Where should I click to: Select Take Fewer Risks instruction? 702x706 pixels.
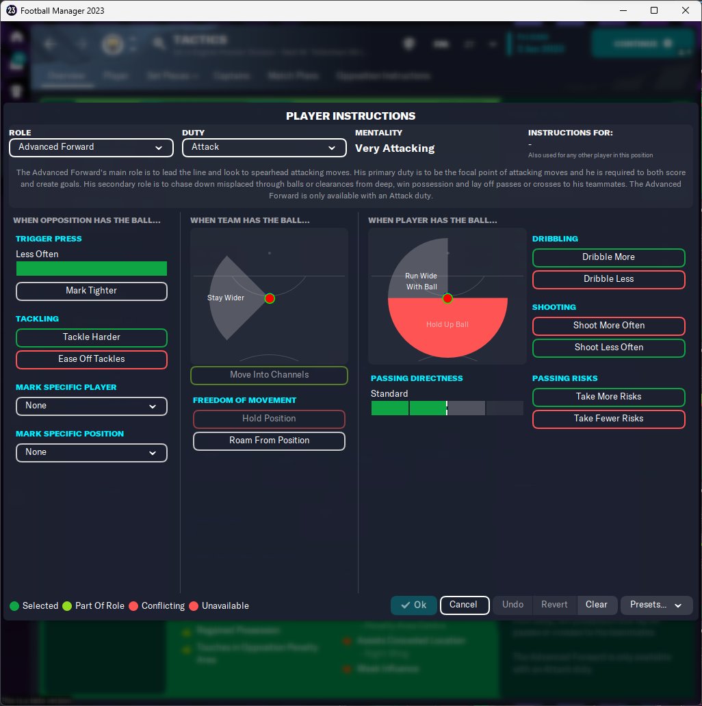point(609,419)
